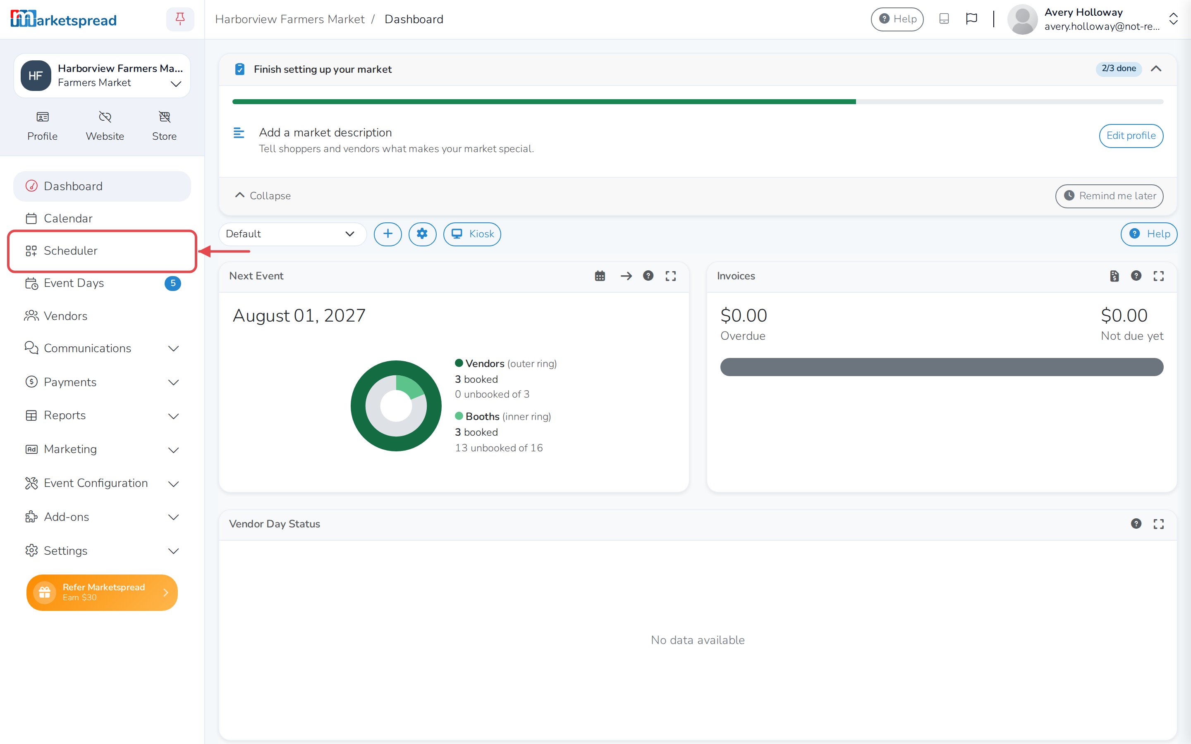This screenshot has width=1191, height=744.
Task: Open Vendors in sidebar
Action: click(102, 316)
